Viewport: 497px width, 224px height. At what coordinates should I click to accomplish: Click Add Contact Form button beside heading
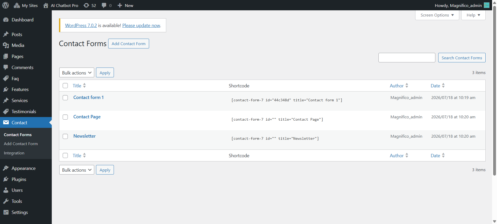[x=129, y=44]
